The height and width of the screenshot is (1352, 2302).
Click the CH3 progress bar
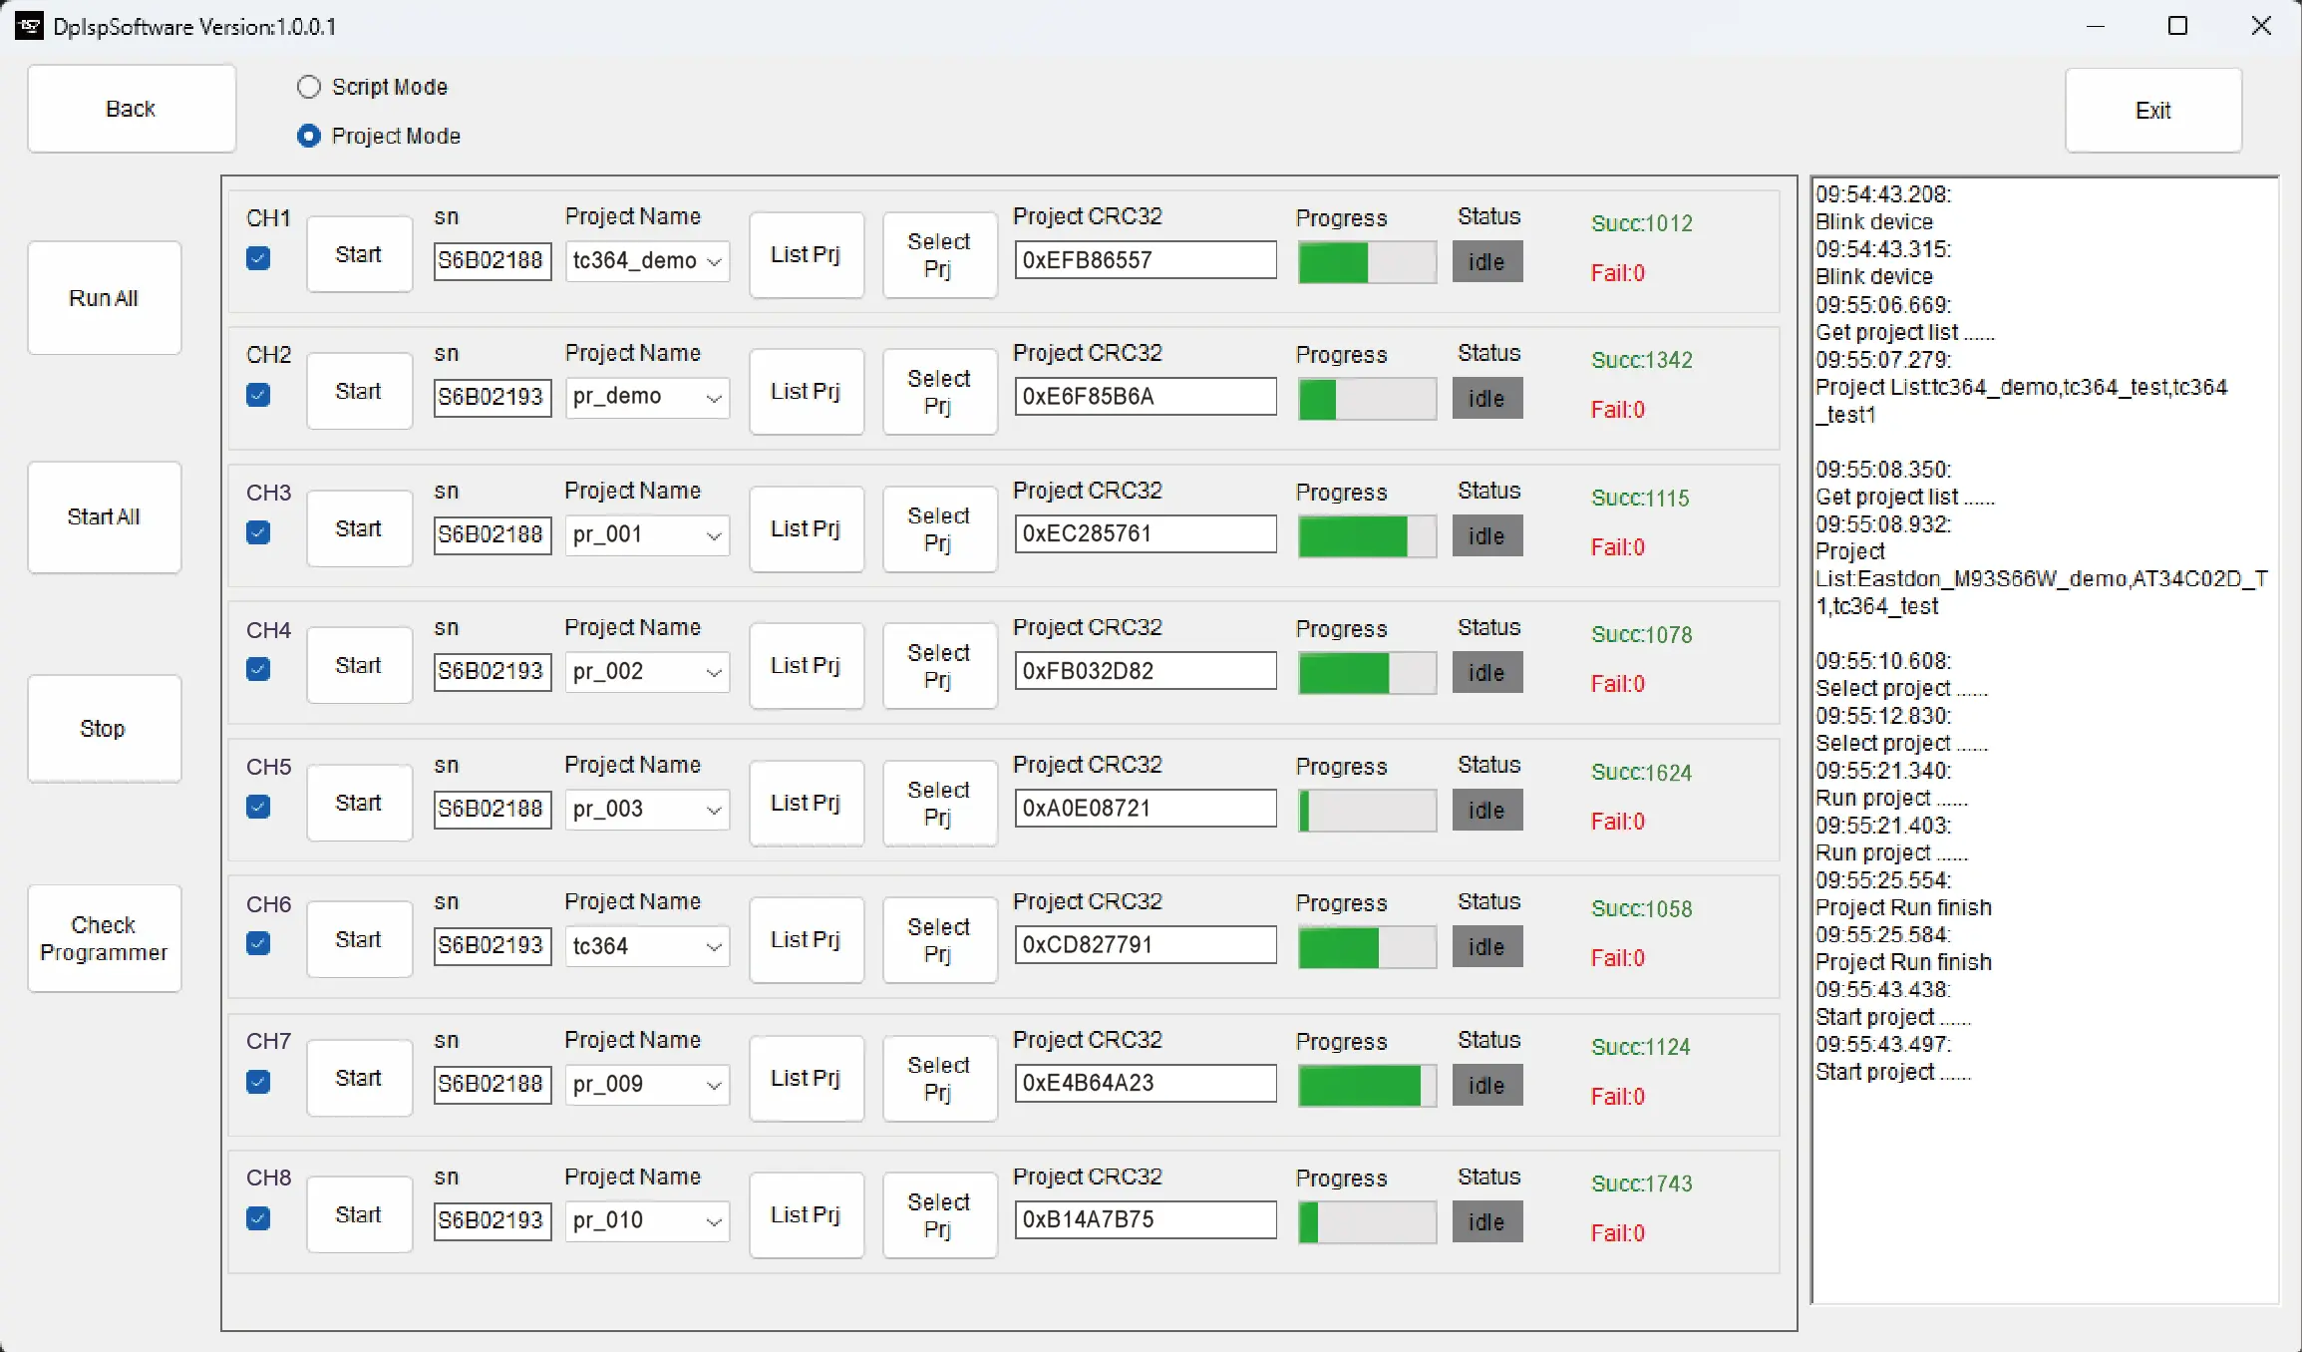click(1366, 536)
